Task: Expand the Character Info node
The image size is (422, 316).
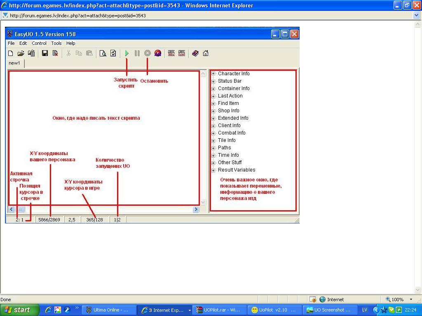Action: tap(213, 74)
